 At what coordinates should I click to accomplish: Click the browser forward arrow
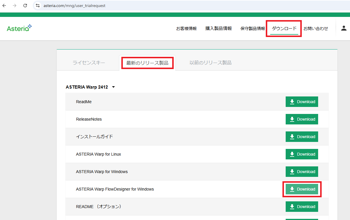point(15,6)
